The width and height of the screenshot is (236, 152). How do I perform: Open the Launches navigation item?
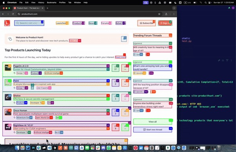tap(62, 23)
